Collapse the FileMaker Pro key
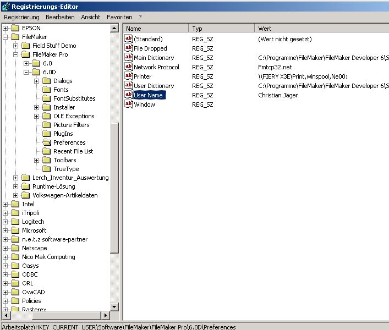This screenshot has height=330, width=389. (15, 55)
